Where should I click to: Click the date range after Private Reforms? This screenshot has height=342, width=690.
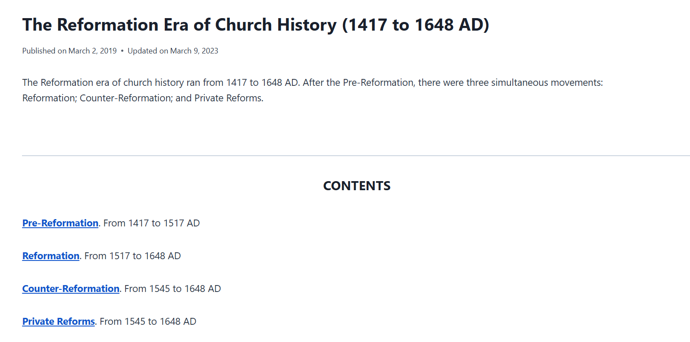click(148, 321)
